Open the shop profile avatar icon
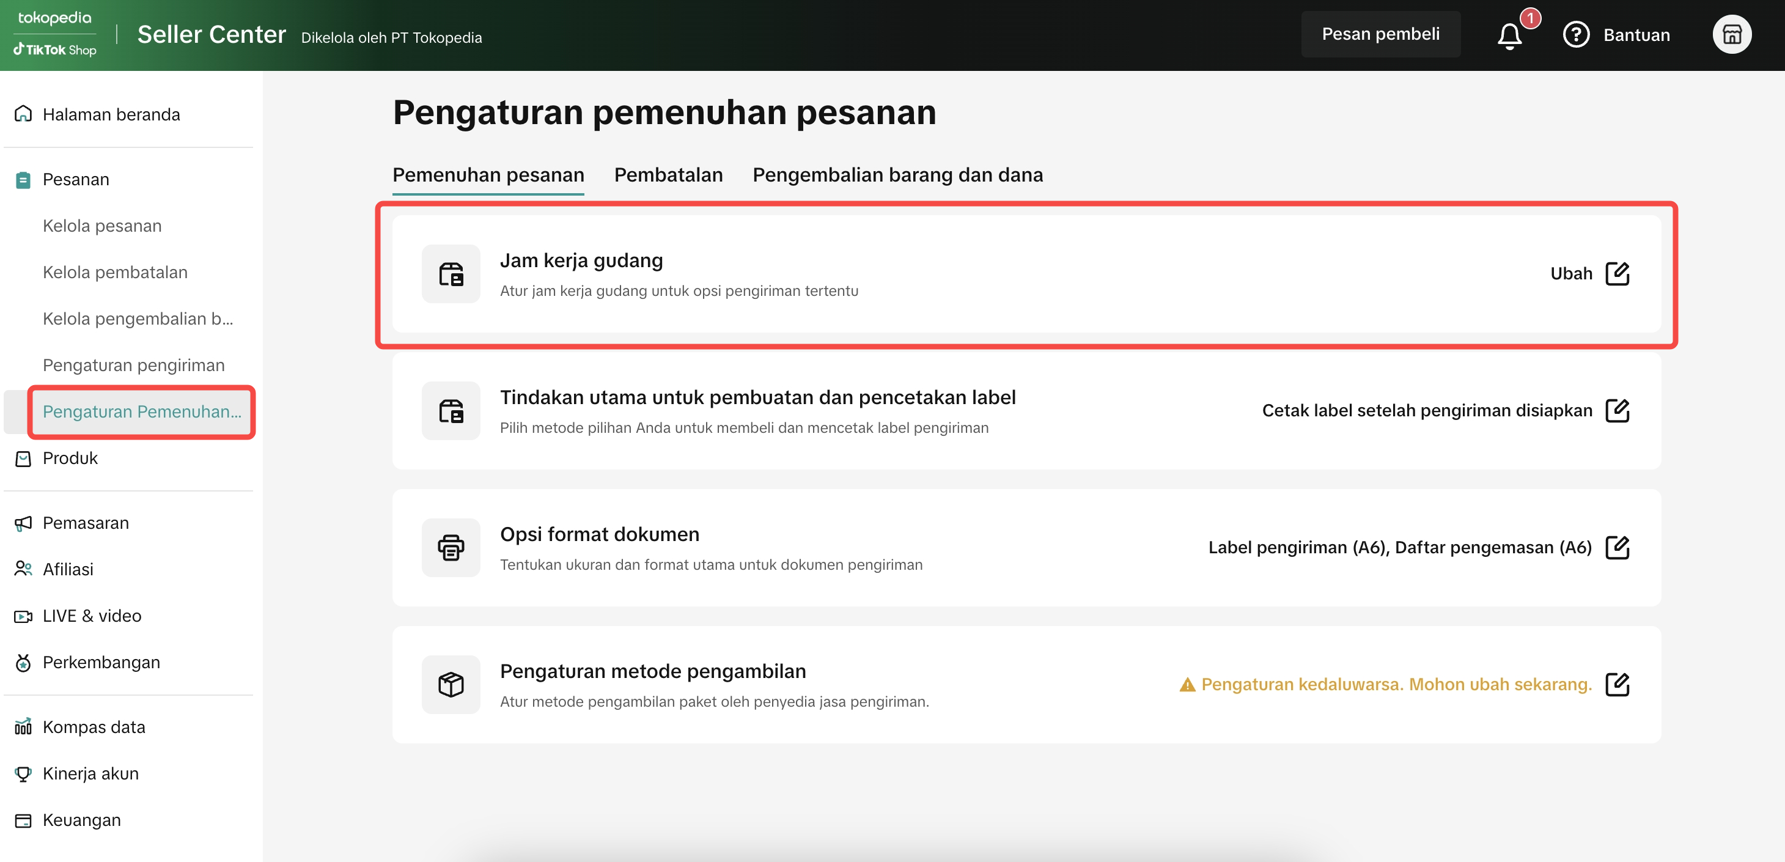1785x862 pixels. 1731,35
